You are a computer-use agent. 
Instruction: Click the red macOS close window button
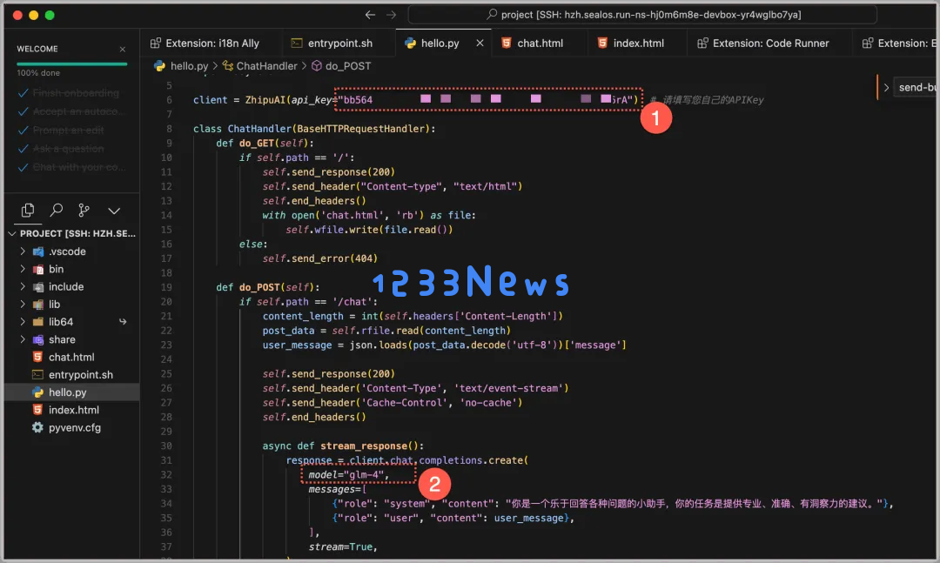[x=17, y=15]
